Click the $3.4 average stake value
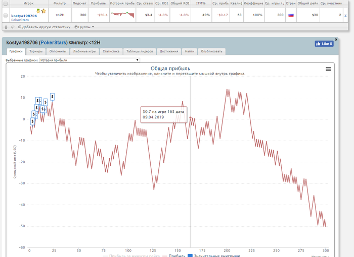The height and width of the screenshot is (257, 354). [x=149, y=15]
